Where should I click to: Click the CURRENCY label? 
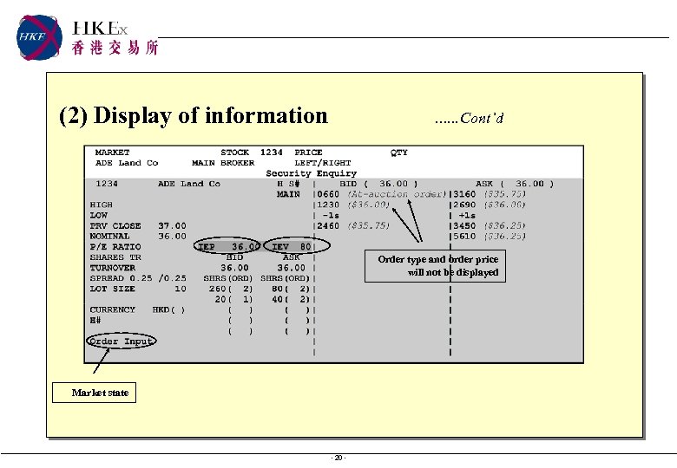[112, 310]
